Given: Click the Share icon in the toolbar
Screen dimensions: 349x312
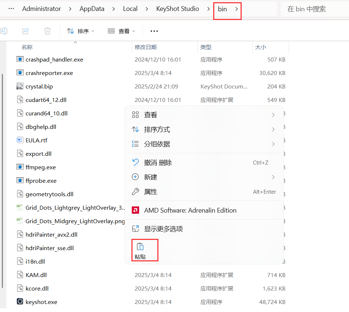Looking at the screenshot, I should 25,31.
